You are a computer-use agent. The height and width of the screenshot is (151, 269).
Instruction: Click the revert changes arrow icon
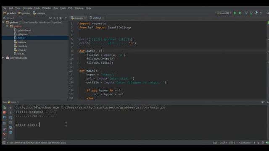click(261, 13)
